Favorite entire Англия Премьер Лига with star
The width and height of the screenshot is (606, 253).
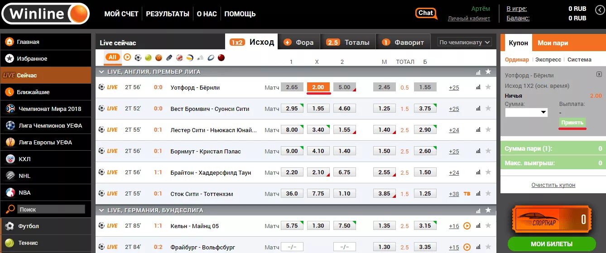pos(488,72)
